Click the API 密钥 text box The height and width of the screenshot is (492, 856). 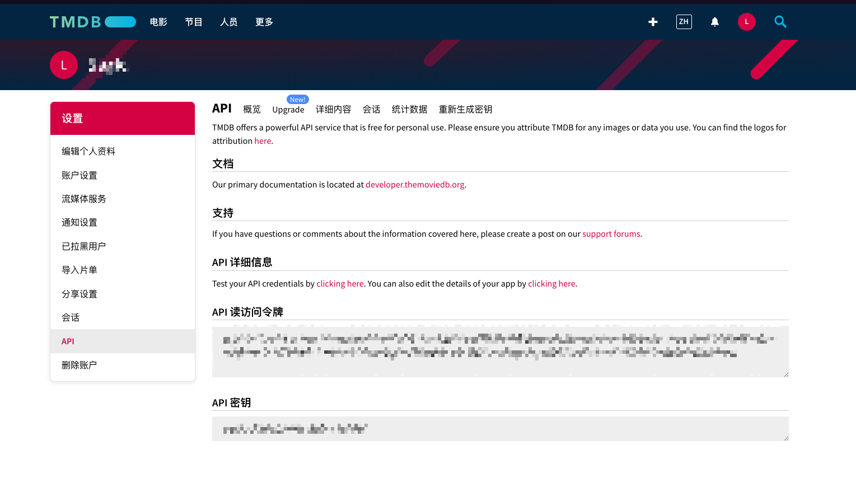pos(500,429)
